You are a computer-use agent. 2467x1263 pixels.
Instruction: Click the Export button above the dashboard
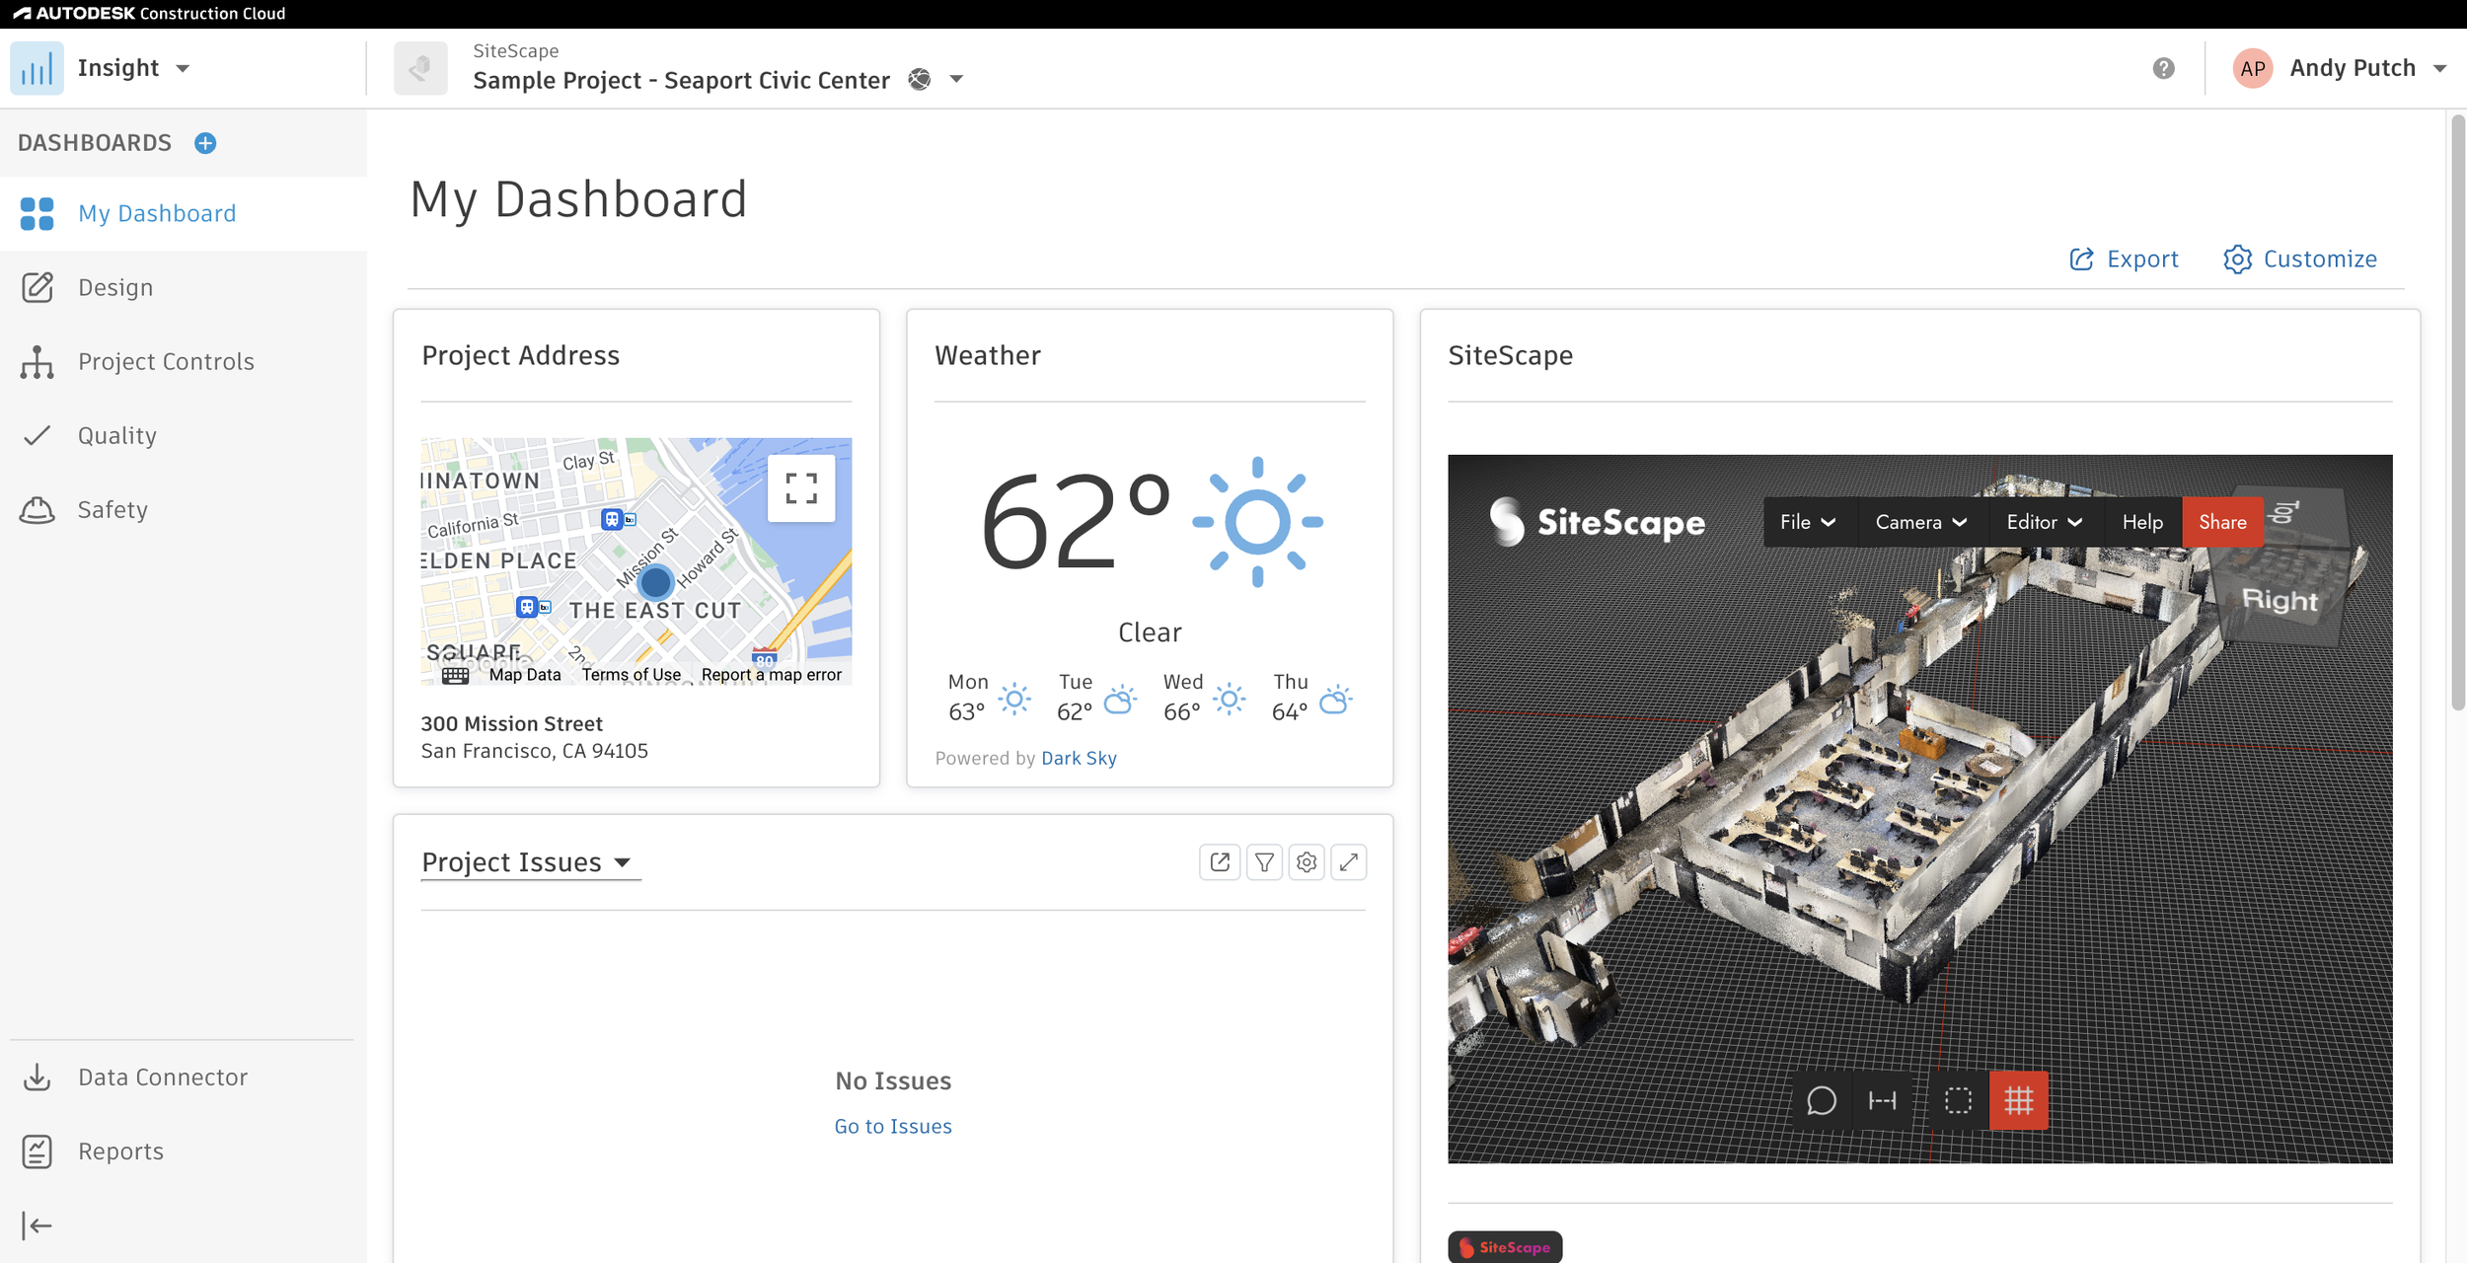click(2125, 259)
